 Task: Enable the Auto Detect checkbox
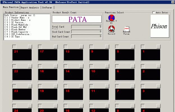tap(154, 13)
